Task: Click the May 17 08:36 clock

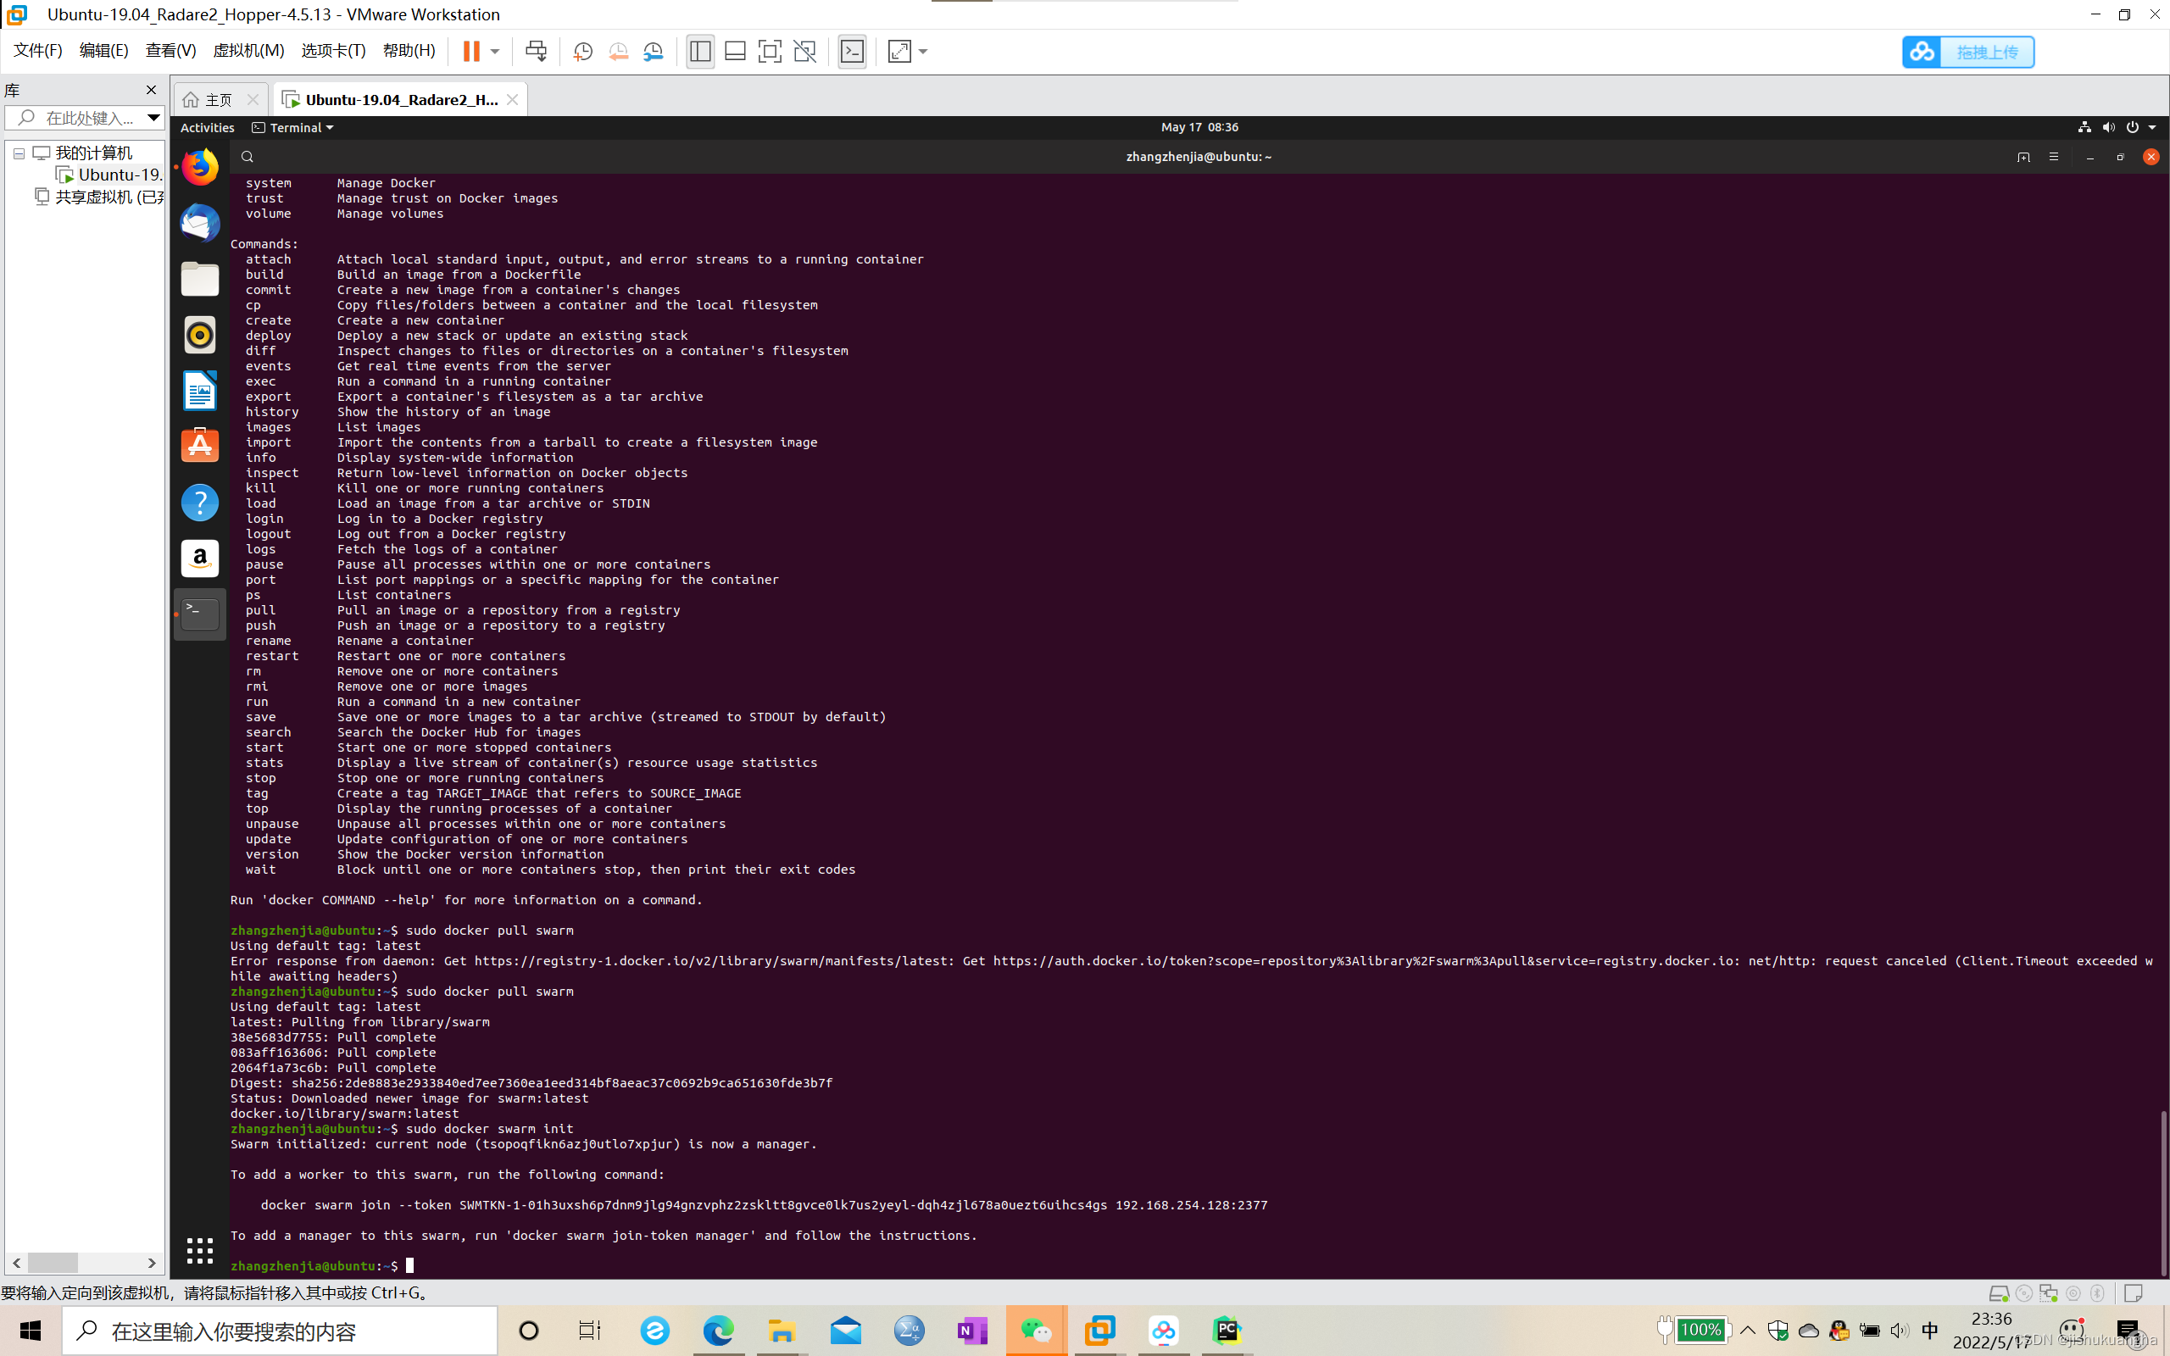Action: pos(1199,127)
